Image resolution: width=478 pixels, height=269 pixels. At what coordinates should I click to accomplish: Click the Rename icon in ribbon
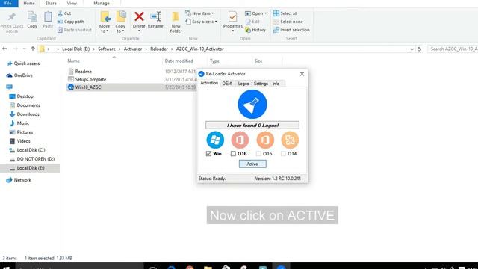pos(156,16)
